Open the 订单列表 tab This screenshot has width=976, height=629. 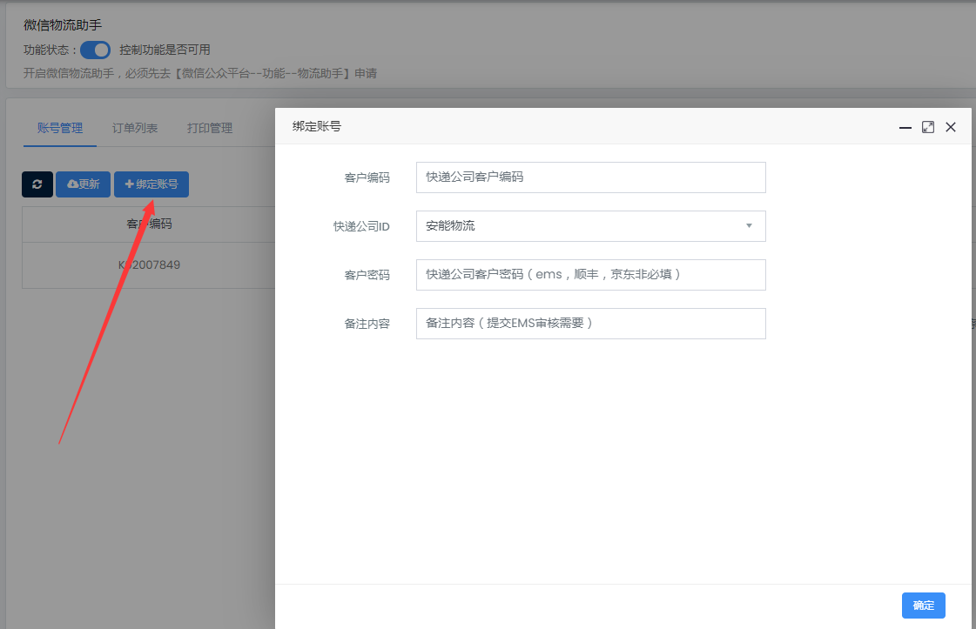click(x=135, y=128)
